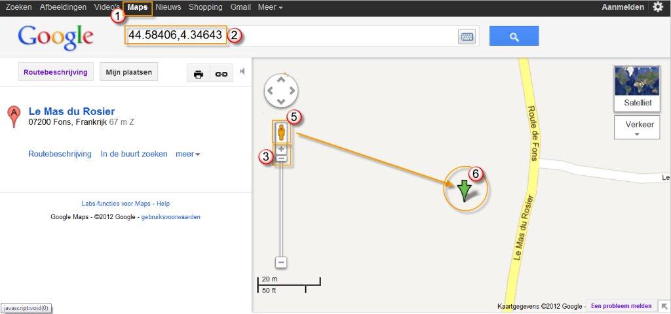Open the Nieuws tab
Image resolution: width=671 pixels, height=314 pixels.
(x=168, y=7)
